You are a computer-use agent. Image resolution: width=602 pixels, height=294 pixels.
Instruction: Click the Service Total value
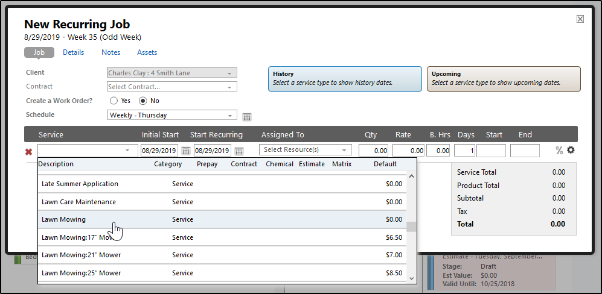tap(559, 172)
